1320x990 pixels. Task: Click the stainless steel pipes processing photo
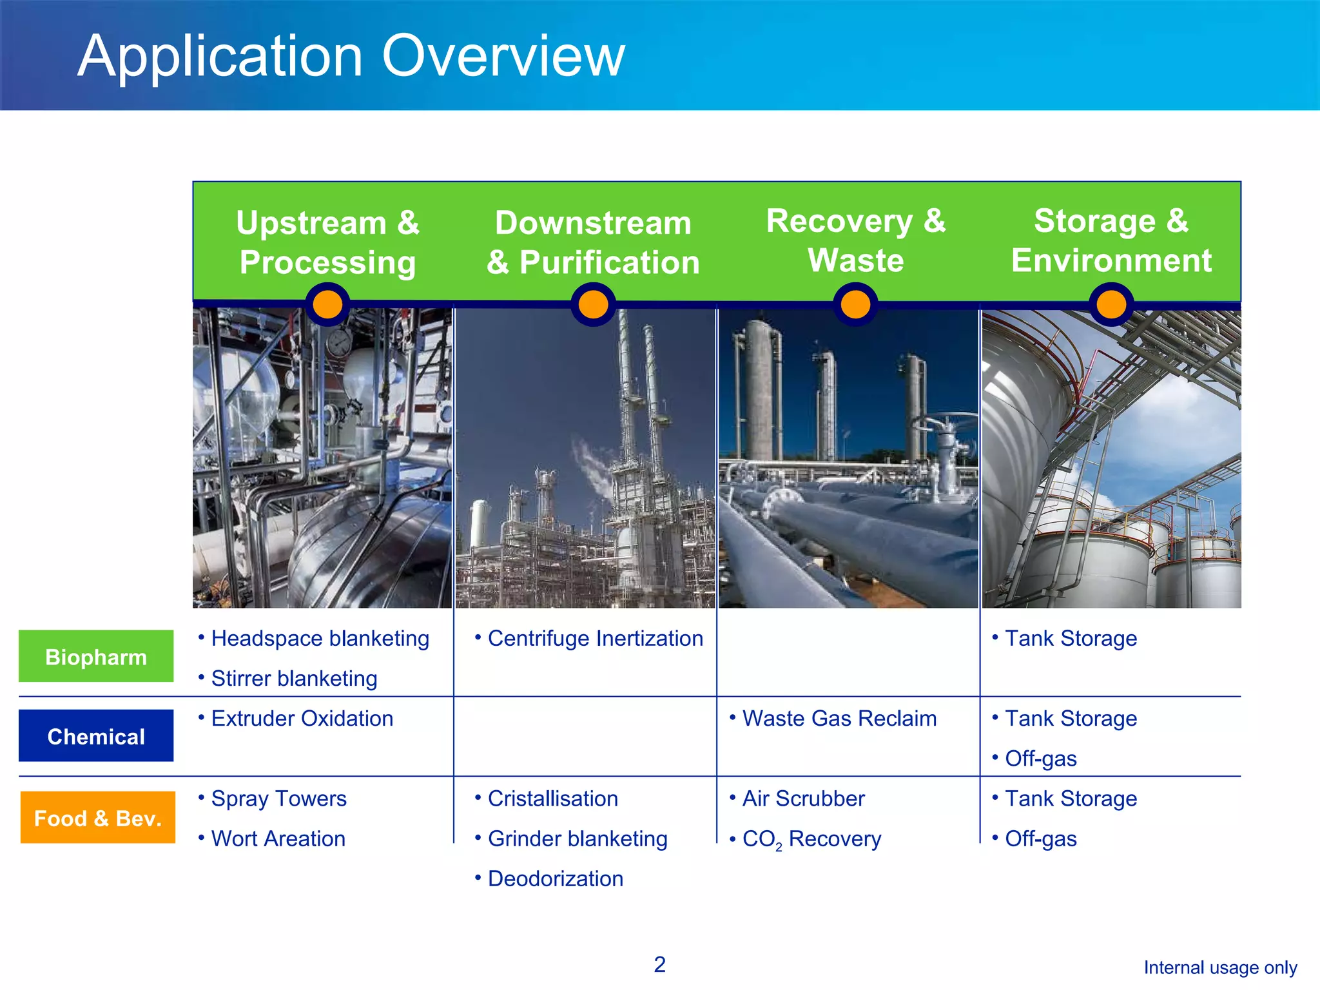point(322,458)
